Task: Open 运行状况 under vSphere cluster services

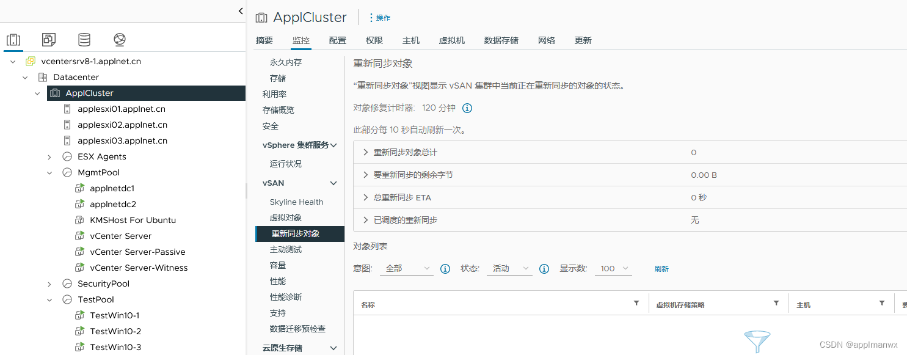Action: point(286,164)
